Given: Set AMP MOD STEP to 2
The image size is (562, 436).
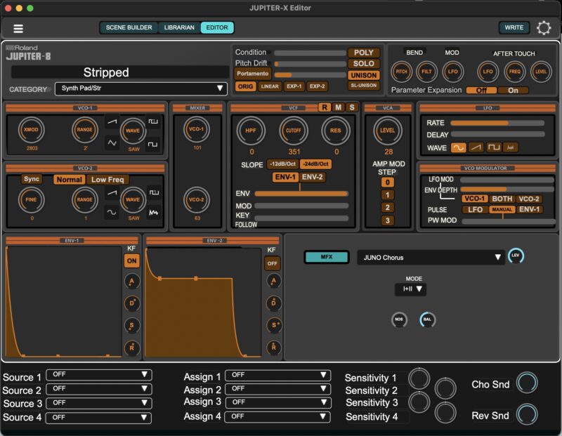Looking at the screenshot, I should [388, 207].
